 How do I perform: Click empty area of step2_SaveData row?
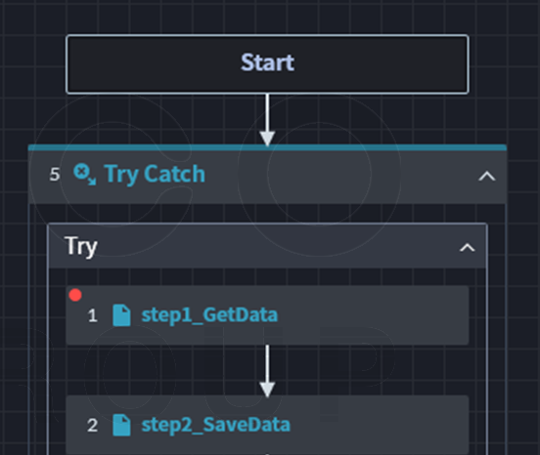[x=379, y=425]
